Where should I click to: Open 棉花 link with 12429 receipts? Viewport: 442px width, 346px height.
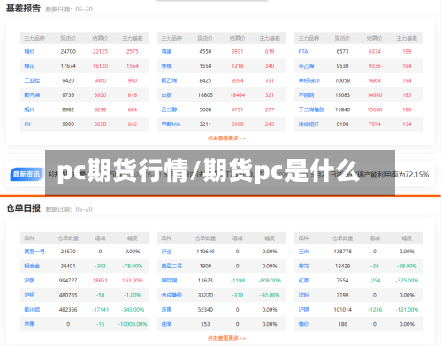303,266
